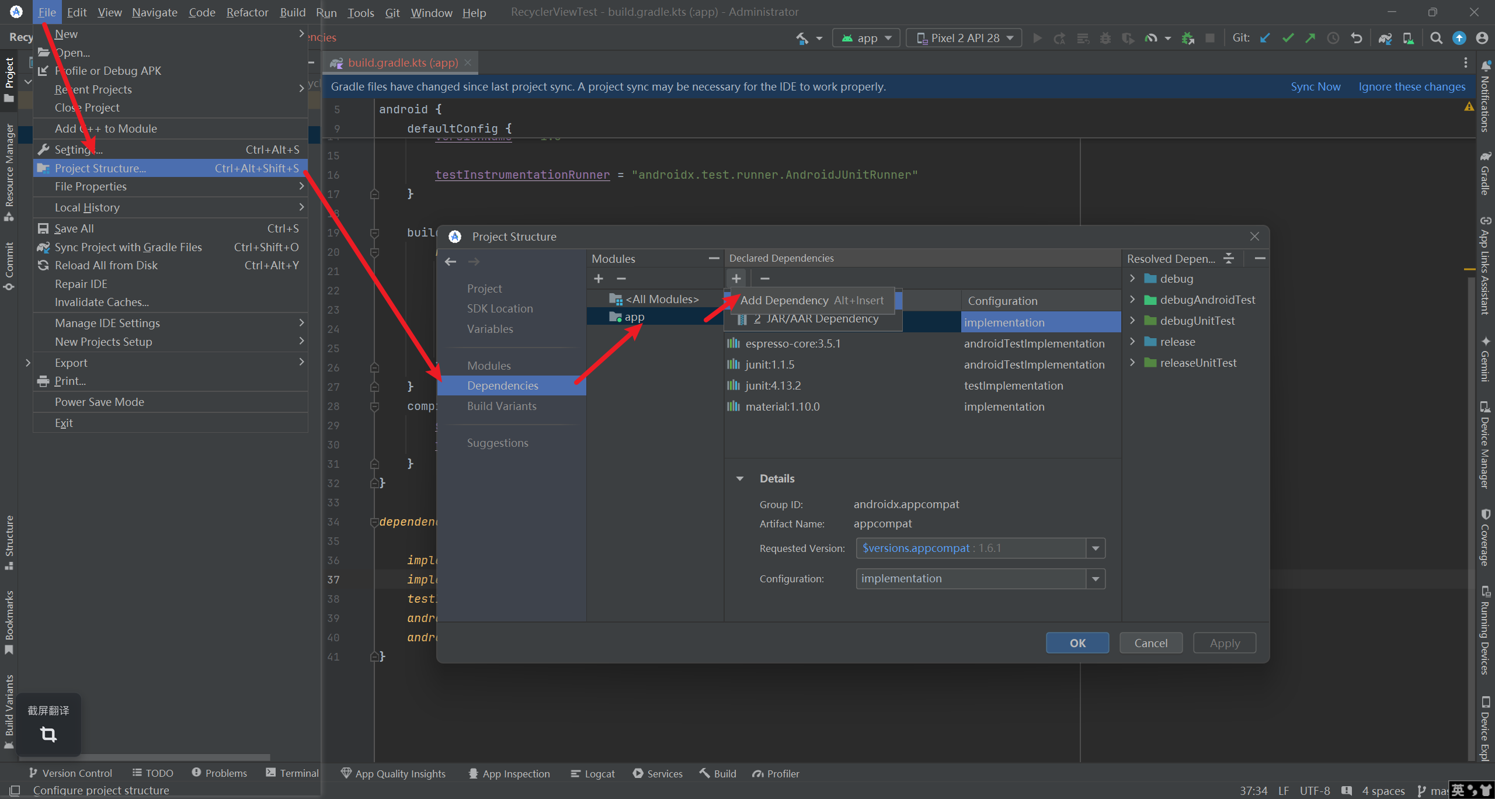
Task: Show Git history clock icon
Action: [1333, 39]
